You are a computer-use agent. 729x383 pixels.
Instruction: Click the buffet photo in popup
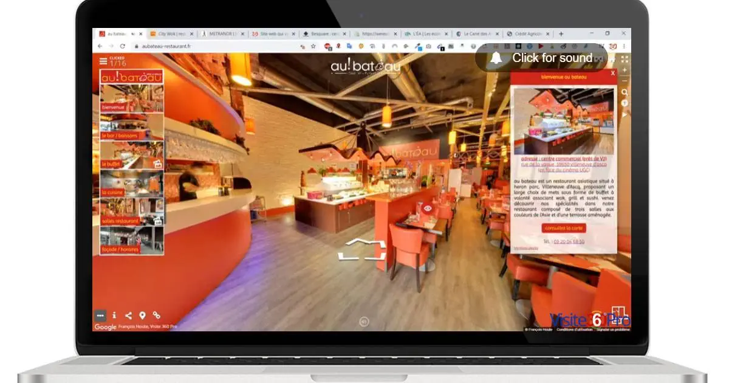(x=564, y=122)
